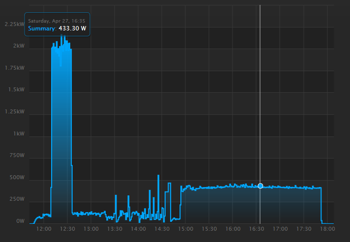Click the 13:00 time axis label
Viewport: 350px width, 242px height.
tap(91, 229)
